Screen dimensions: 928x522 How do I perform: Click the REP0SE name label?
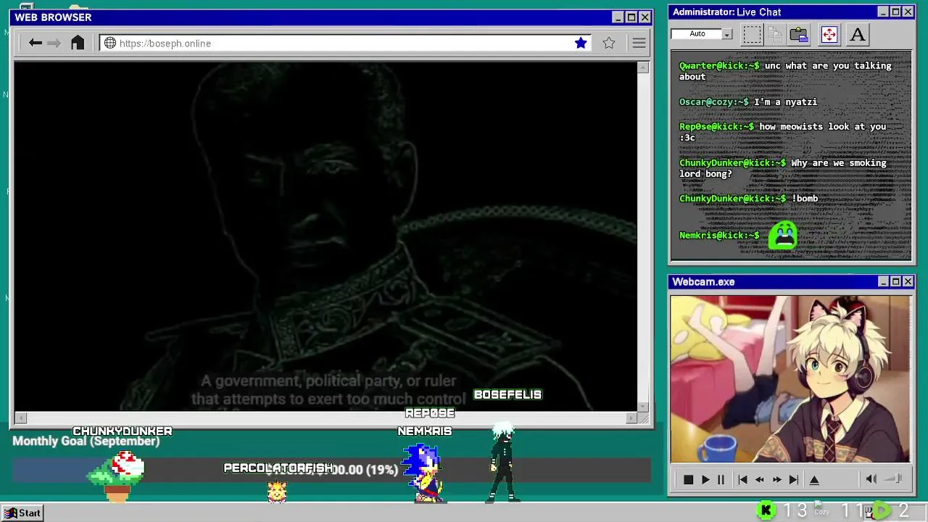click(430, 413)
